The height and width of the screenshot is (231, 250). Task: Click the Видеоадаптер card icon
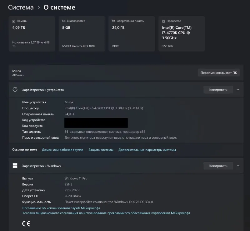pos(64,21)
